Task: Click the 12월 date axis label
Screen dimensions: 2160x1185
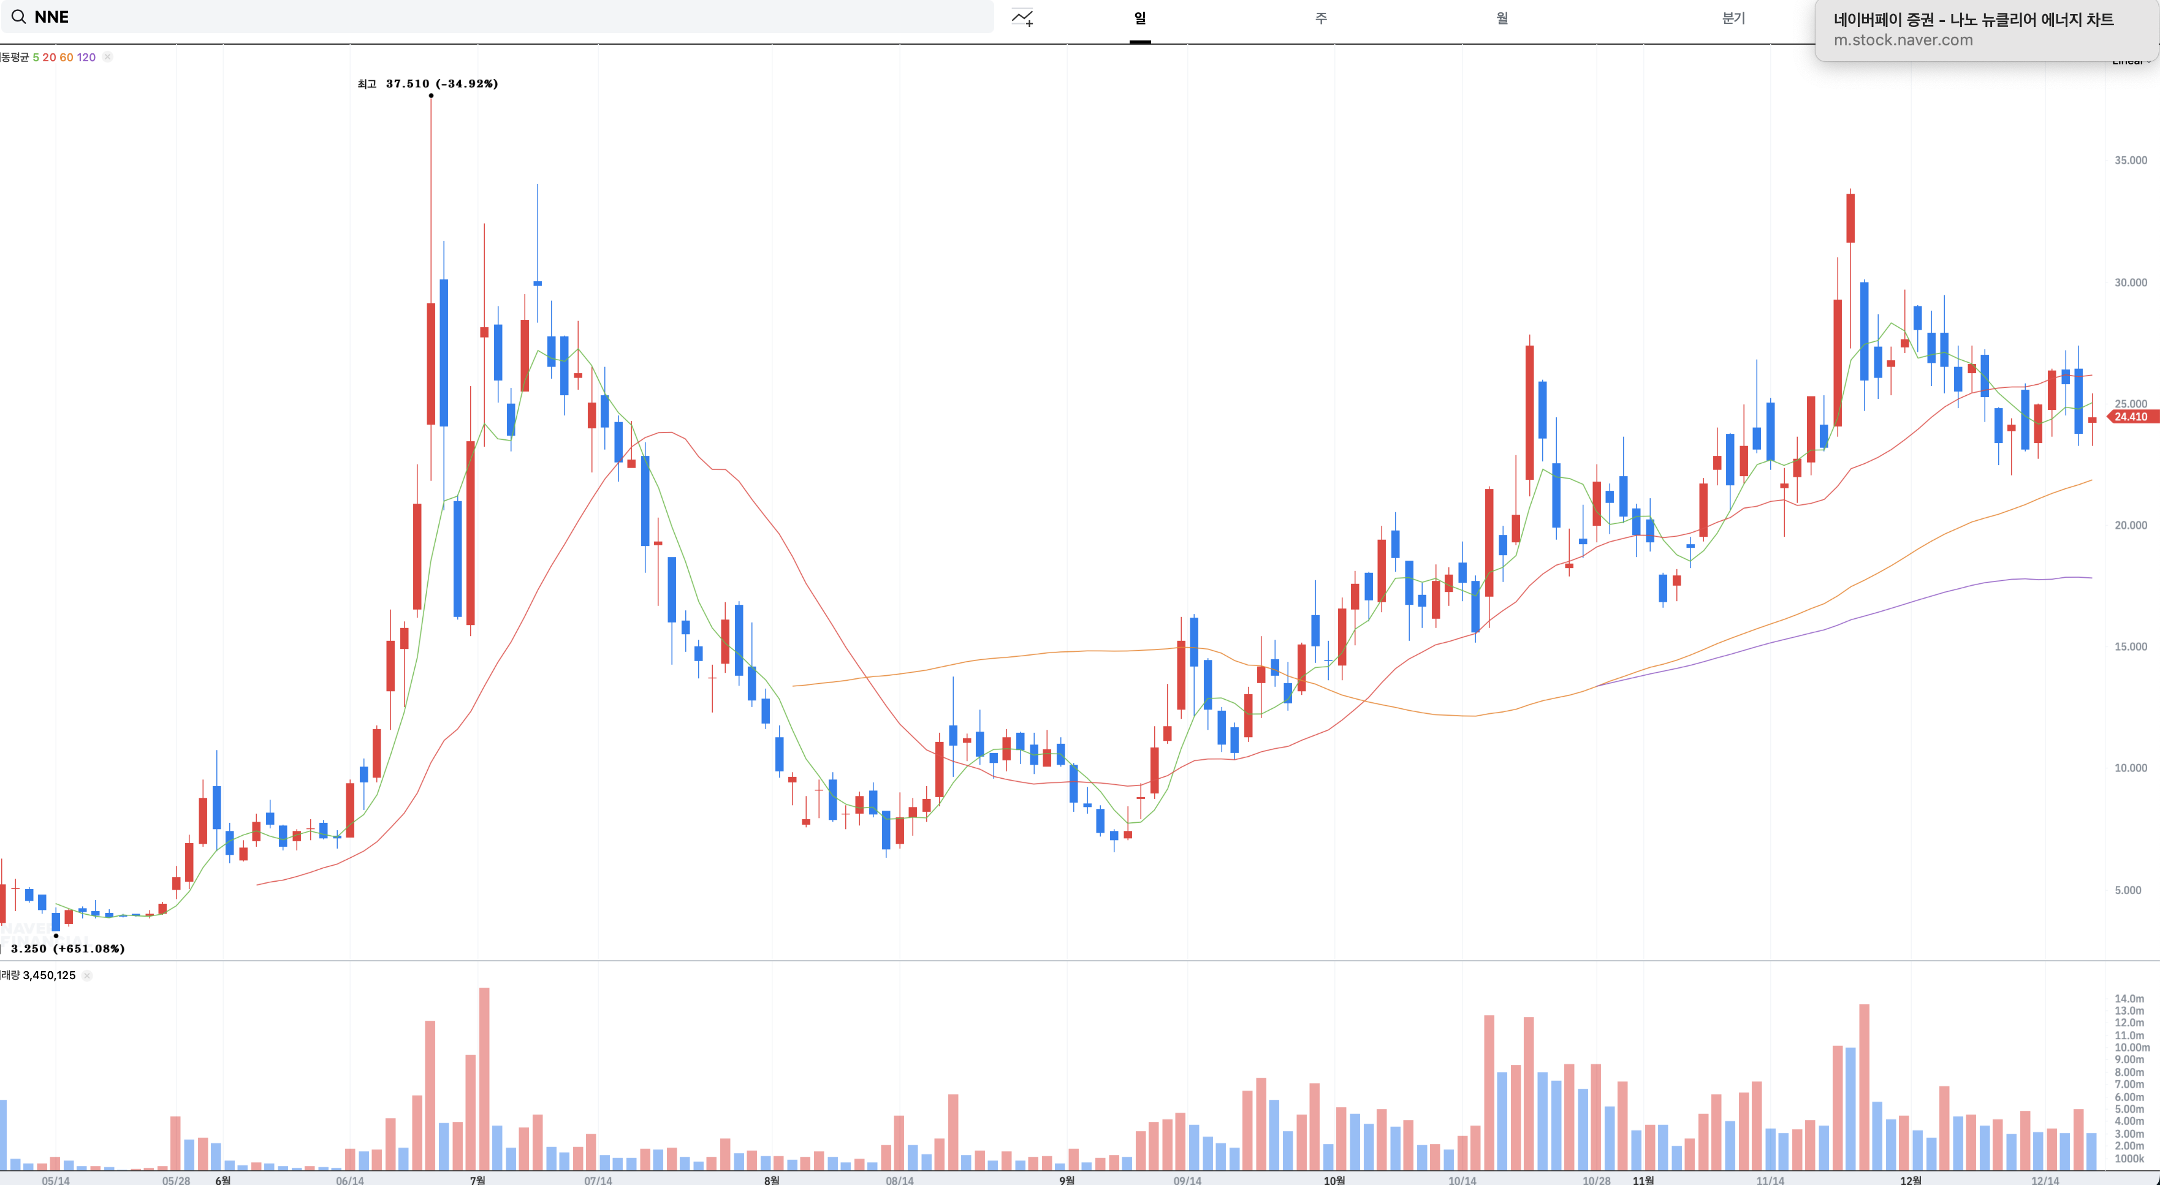Action: point(1910,1180)
